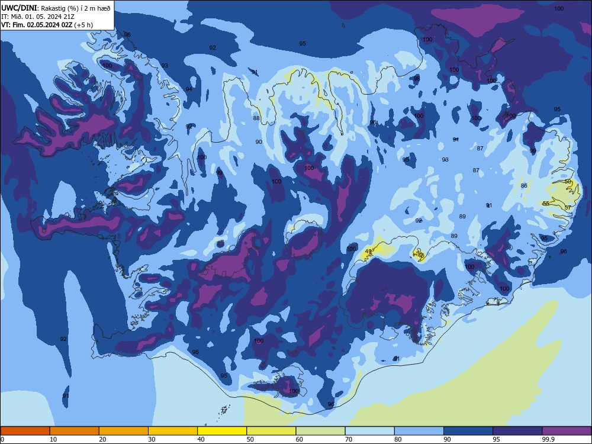Screen dimensions: 592x444
Task: Click the 10 label on the legend scale
Action: pyautogui.click(x=53, y=439)
